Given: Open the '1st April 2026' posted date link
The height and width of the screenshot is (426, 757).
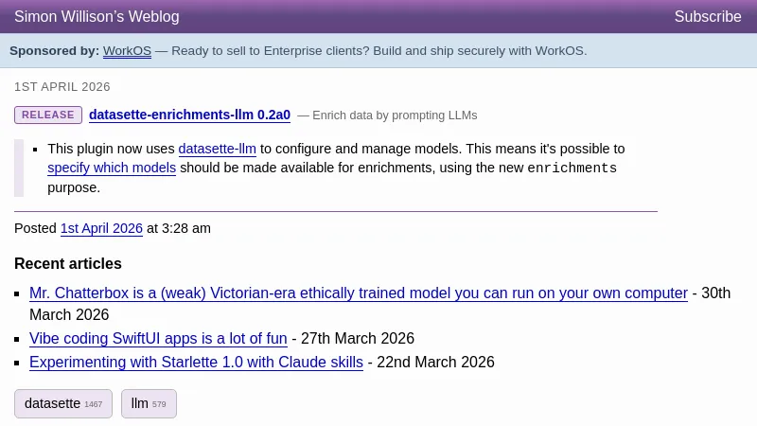Looking at the screenshot, I should pyautogui.click(x=101, y=228).
